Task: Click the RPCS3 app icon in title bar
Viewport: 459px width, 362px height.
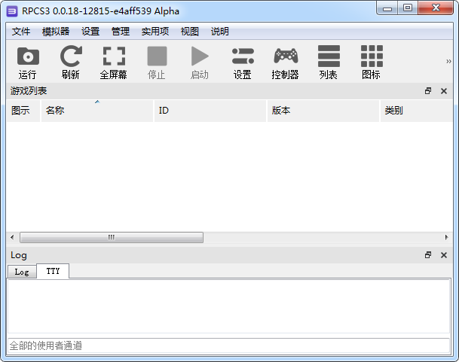Action: [x=12, y=11]
